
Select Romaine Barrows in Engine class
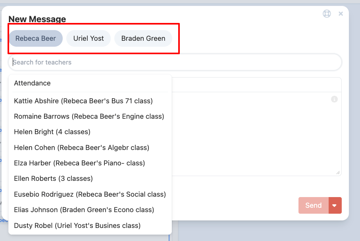89,116
